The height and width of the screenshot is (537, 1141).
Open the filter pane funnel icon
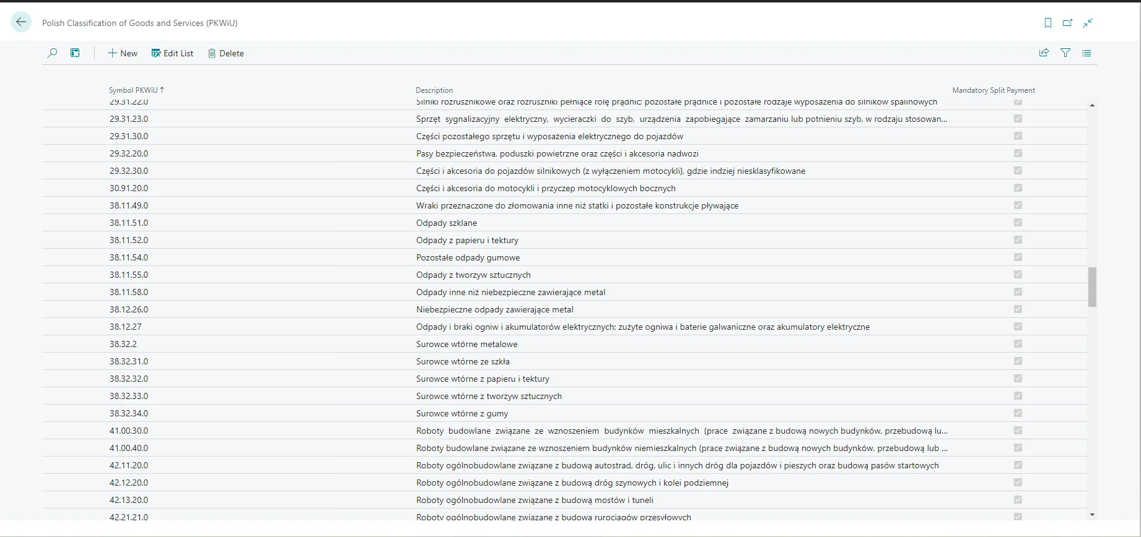coord(1065,53)
